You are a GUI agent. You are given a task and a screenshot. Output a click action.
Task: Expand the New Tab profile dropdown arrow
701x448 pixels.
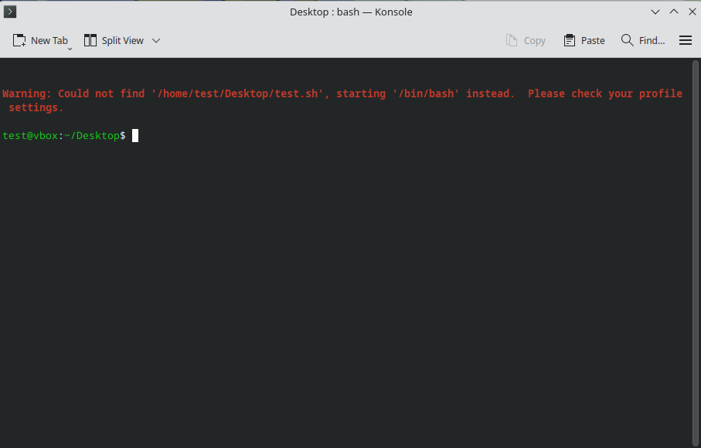tap(70, 48)
